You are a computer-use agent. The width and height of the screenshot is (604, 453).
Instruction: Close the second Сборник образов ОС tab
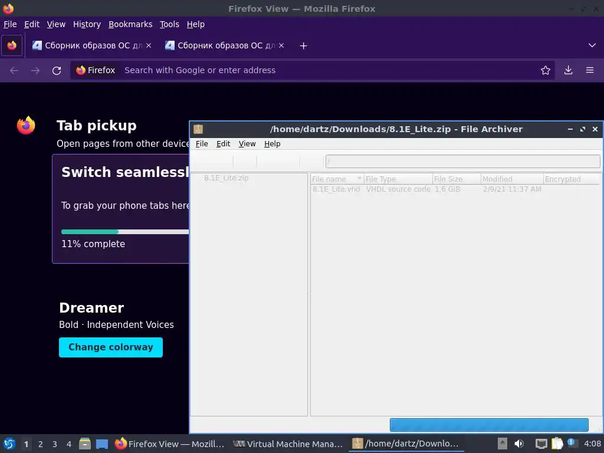281,45
